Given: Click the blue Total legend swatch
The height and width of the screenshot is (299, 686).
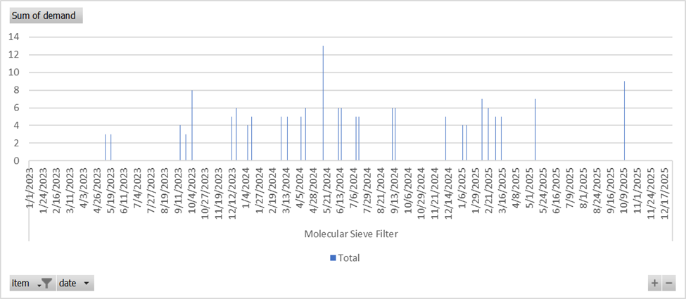Looking at the screenshot, I should [x=333, y=258].
